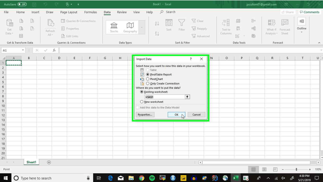Click the Clear filter option
Screen dimensions: 323x182
coord(198,21)
